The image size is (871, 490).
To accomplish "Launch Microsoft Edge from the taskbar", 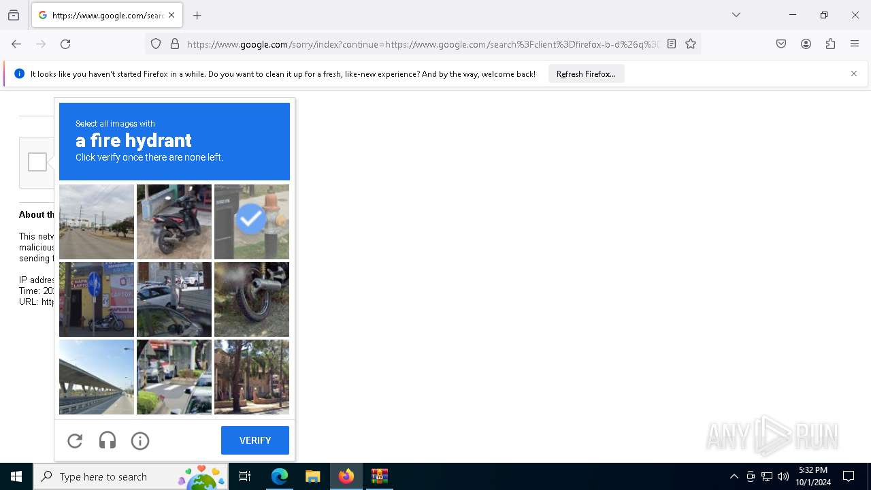I will pyautogui.click(x=280, y=476).
